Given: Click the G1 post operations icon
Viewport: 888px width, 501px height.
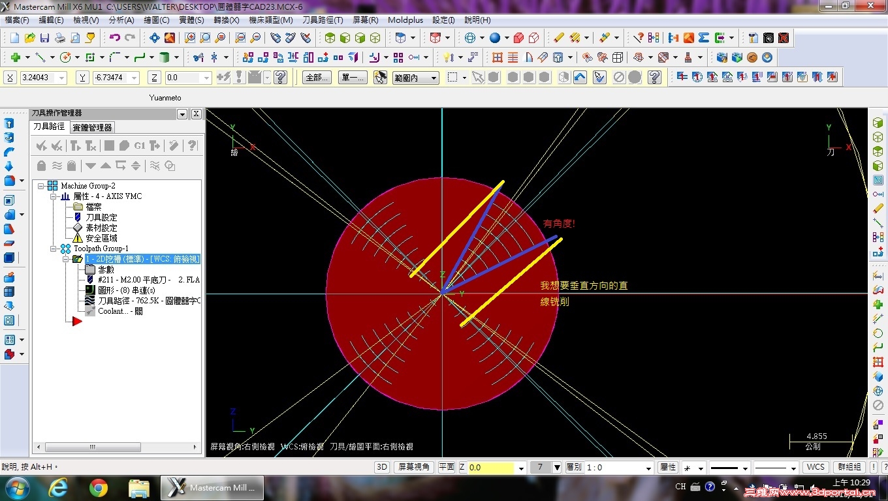Looking at the screenshot, I should [x=139, y=145].
